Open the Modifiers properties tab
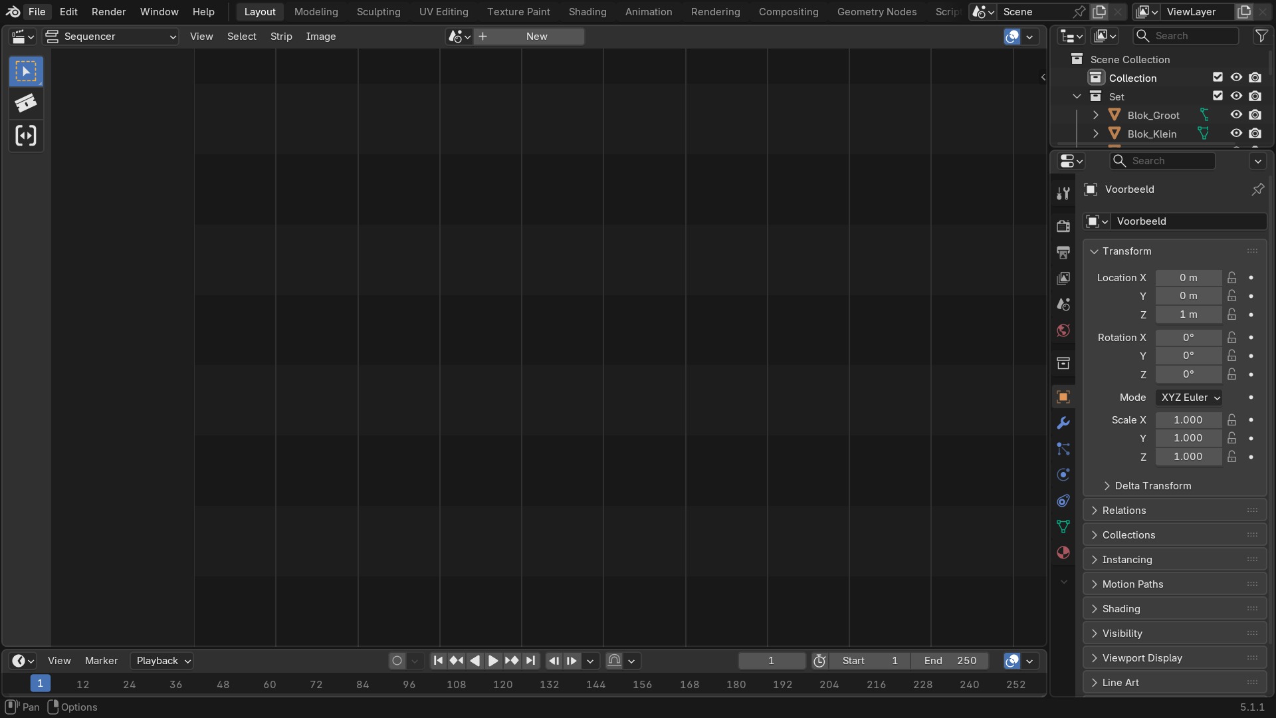 1063,423
